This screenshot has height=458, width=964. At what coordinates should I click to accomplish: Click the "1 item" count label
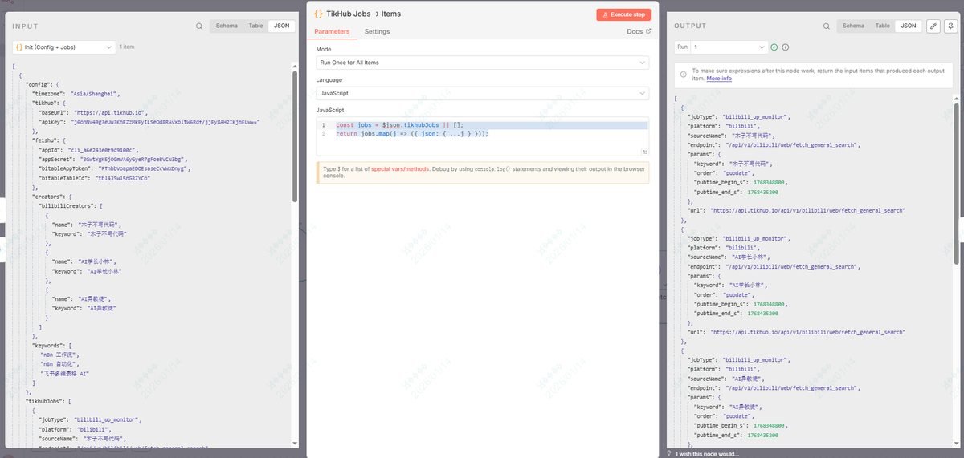[x=127, y=47]
